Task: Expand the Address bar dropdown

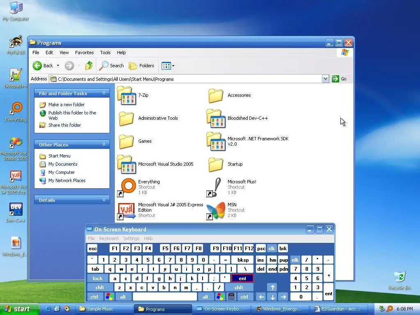Action: 325,79
